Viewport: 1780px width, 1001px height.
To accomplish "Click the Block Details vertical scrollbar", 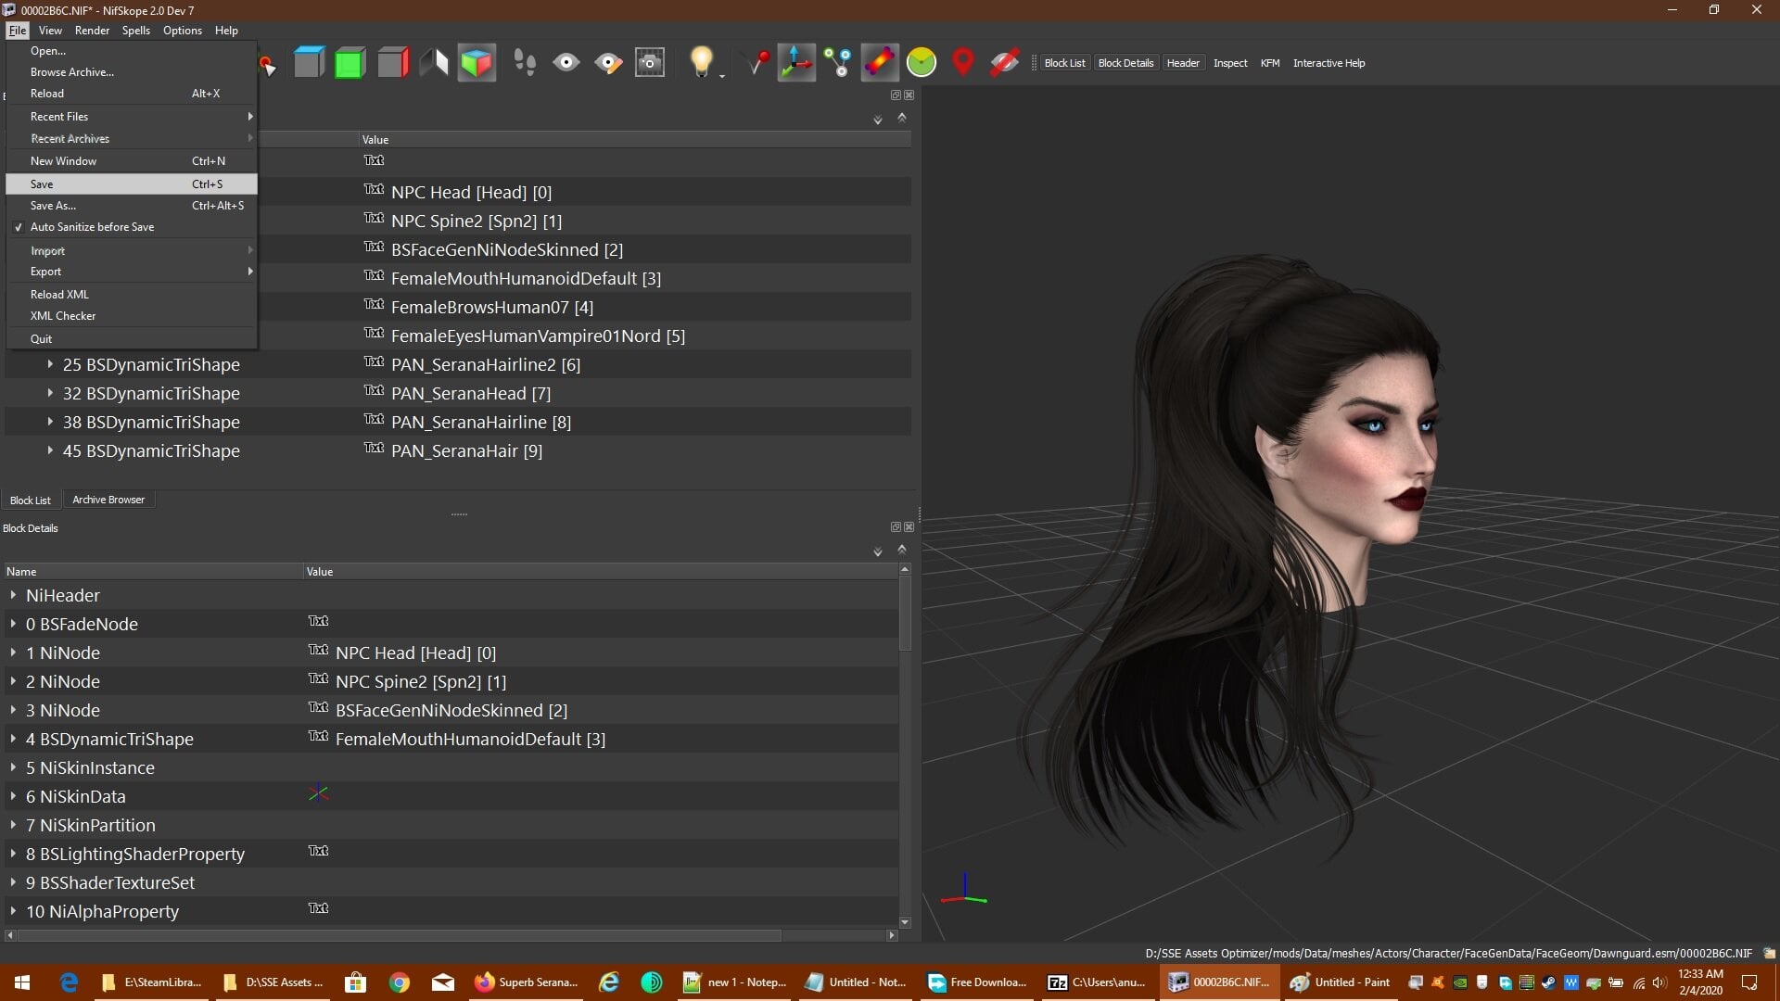I will coord(905,745).
